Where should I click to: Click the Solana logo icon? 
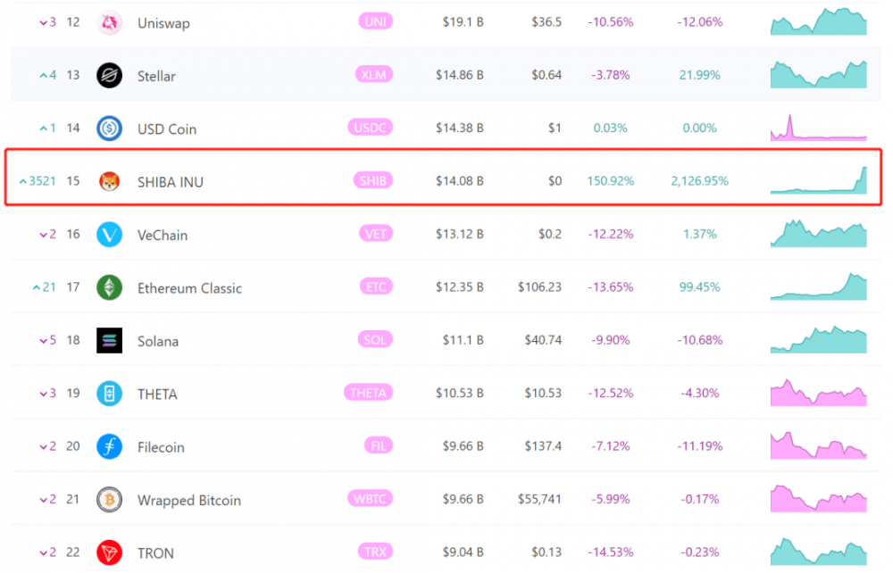[x=109, y=341]
